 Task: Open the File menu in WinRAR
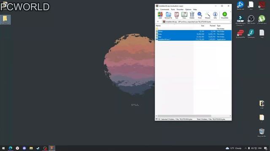tap(157, 9)
